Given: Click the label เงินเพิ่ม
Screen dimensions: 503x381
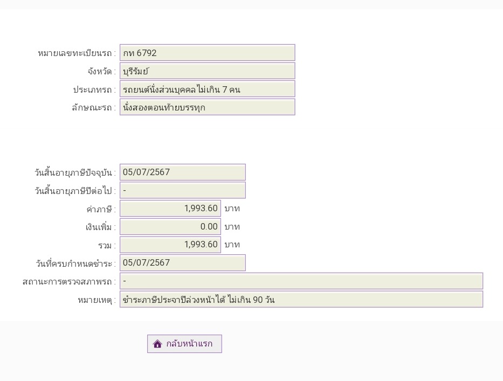Looking at the screenshot, I should point(100,227).
